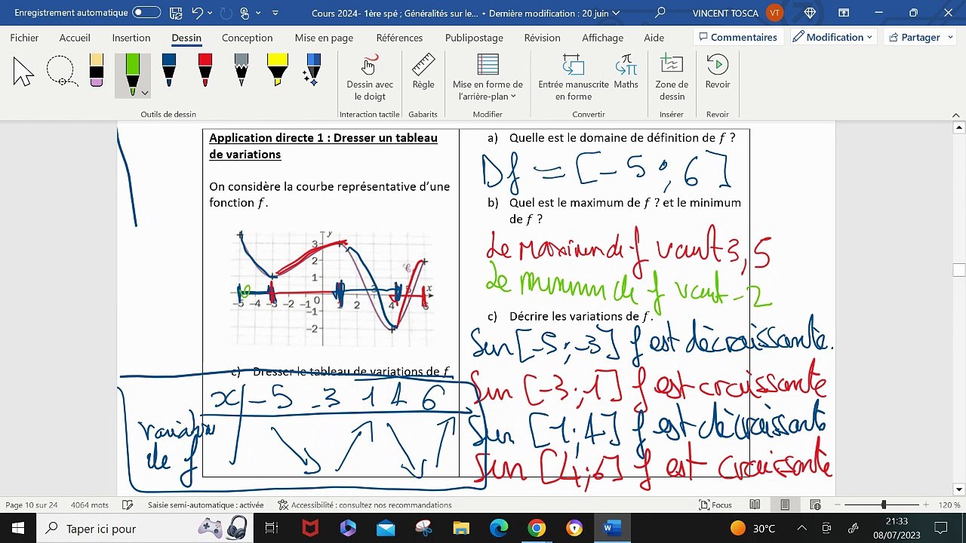Open the Fichier tab
Screen dimensions: 966x543
pyautogui.click(x=25, y=38)
